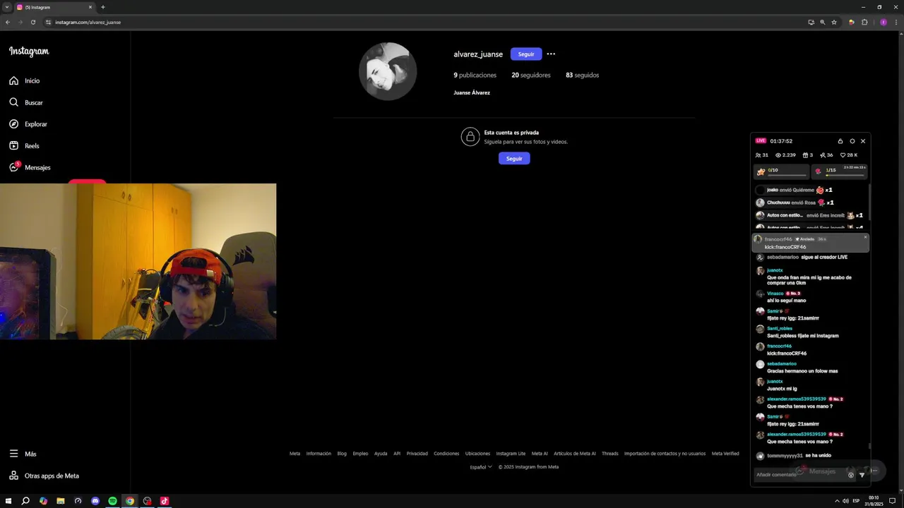904x508 pixels.
Task: Open Otras apps de Meta
Action: click(44, 476)
